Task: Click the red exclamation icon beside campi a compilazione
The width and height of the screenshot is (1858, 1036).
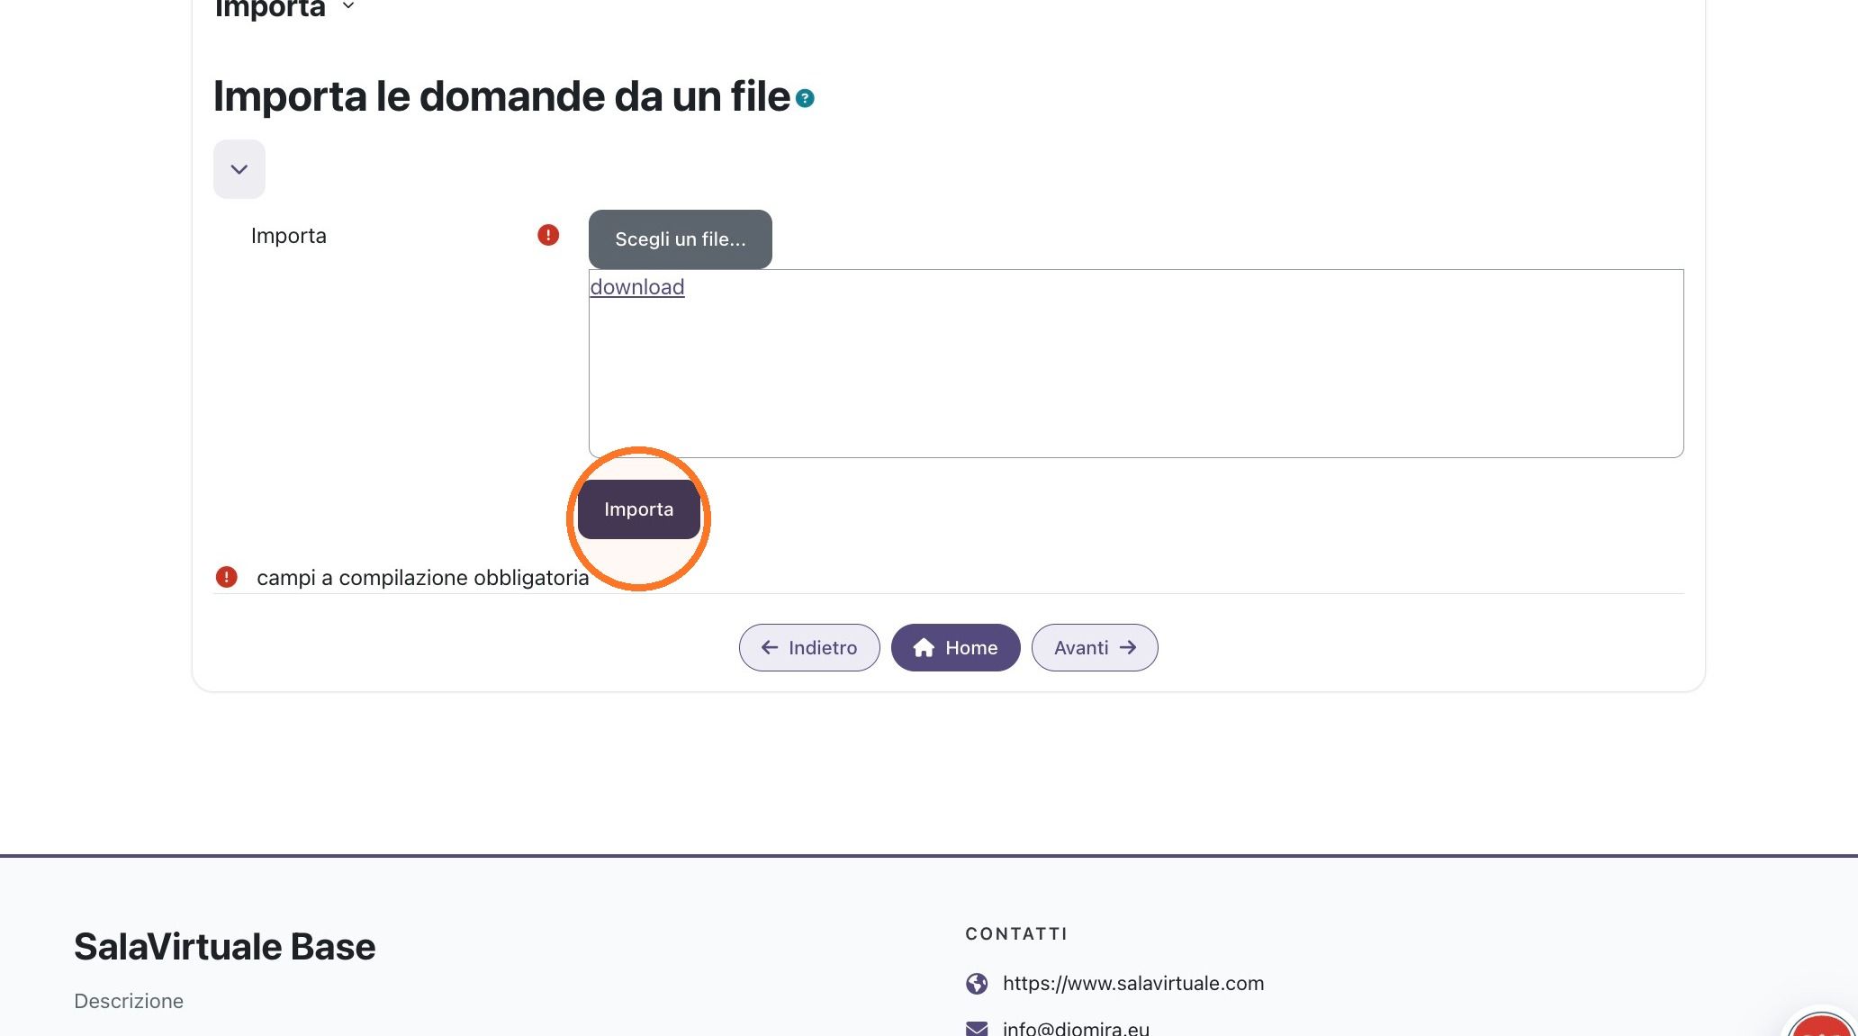Action: [x=226, y=577]
